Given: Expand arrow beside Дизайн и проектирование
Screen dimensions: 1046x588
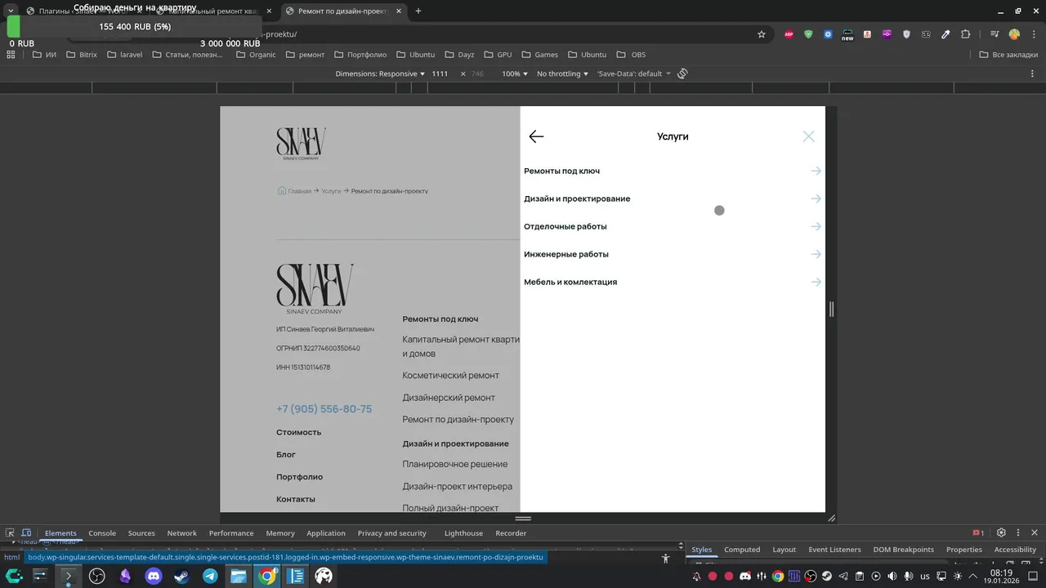Looking at the screenshot, I should 816,198.
